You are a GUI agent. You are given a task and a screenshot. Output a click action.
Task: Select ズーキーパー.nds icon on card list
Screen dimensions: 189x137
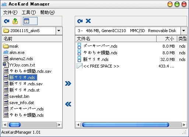[79, 46]
